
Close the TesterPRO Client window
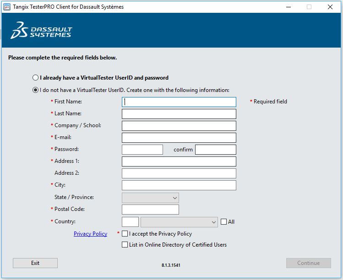(330, 7)
